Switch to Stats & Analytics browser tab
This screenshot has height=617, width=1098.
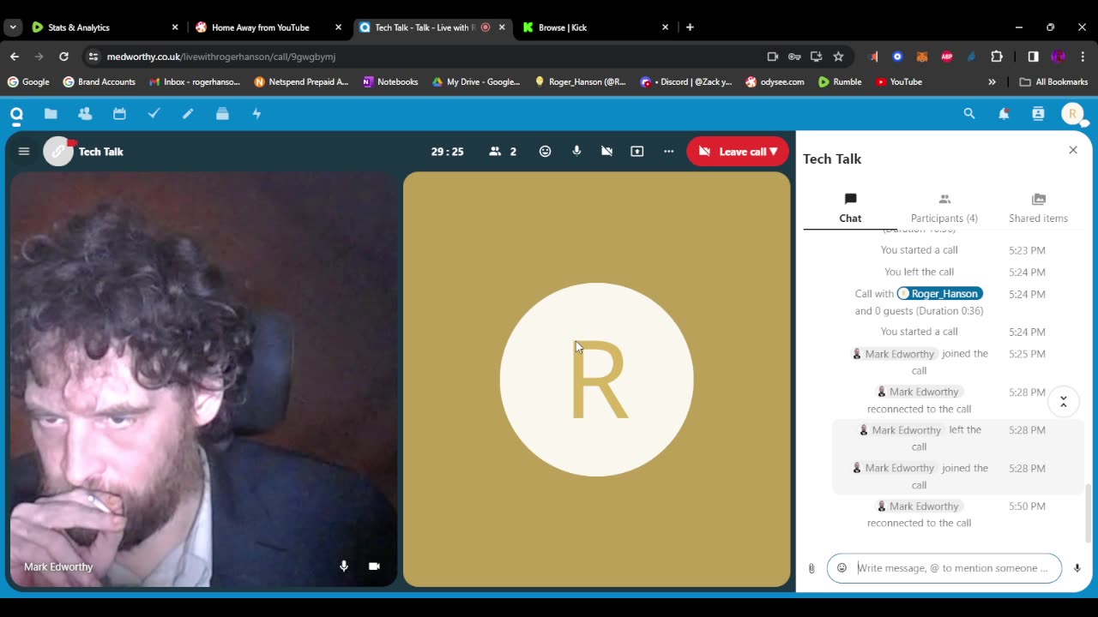105,27
